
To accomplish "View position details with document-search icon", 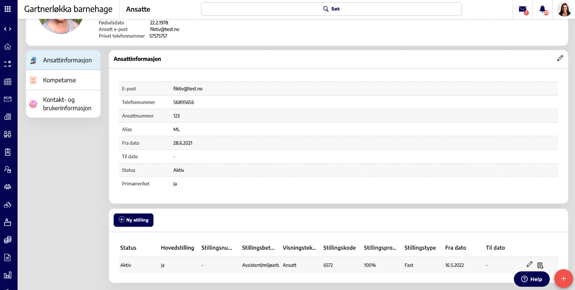I will (x=540, y=265).
